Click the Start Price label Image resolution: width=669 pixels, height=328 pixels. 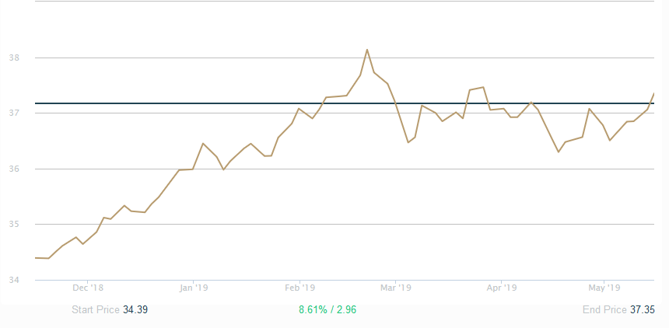click(96, 309)
